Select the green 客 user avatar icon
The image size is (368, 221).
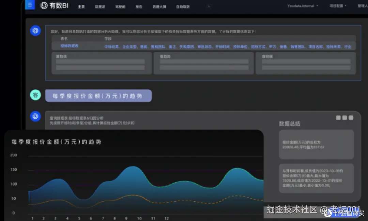[x=35, y=95]
